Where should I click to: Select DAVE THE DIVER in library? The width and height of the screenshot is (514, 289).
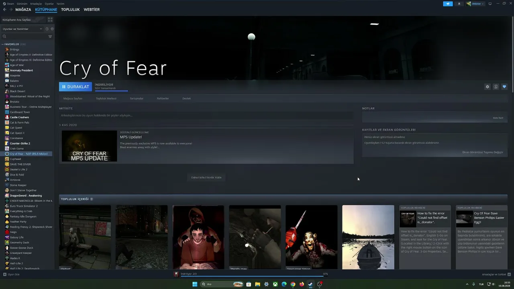(x=20, y=164)
